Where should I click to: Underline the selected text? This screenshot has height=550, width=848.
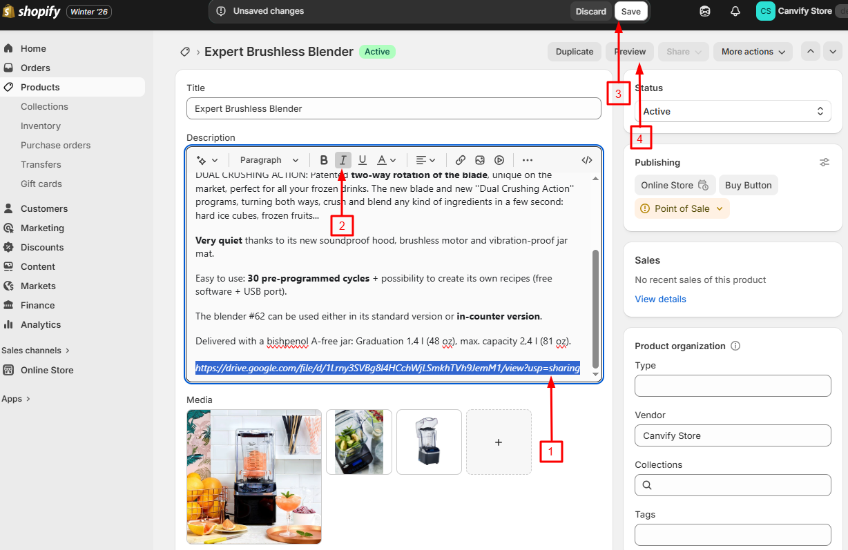tap(362, 159)
